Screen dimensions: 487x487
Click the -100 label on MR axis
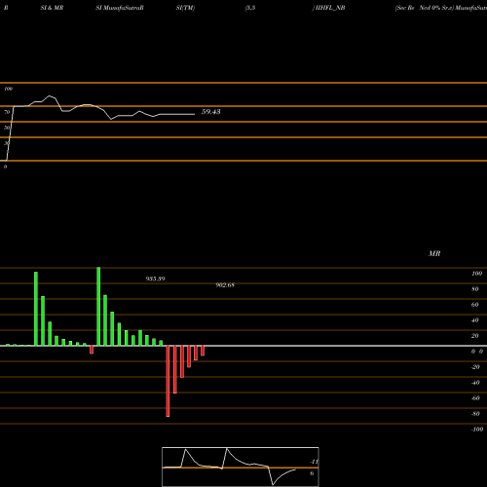477,430
